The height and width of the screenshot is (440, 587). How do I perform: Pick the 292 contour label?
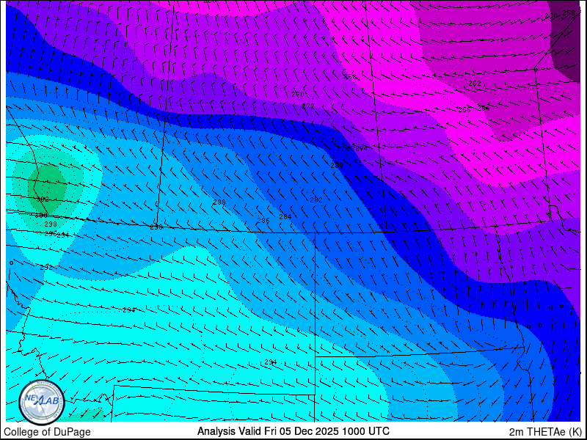[46, 268]
